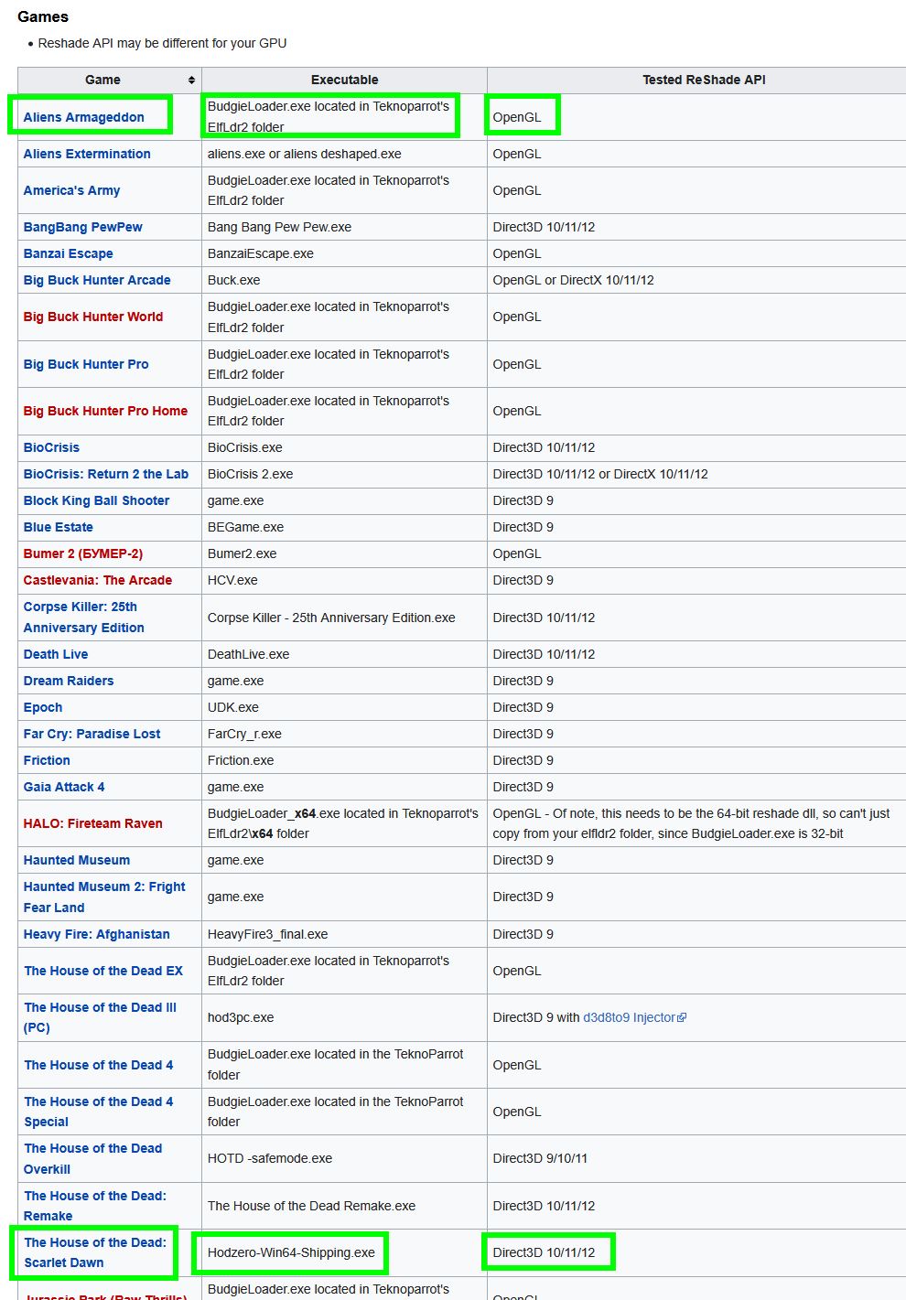
Task: Click the Bang Bang Pew Pew.exe cell
Action: pyautogui.click(x=344, y=227)
